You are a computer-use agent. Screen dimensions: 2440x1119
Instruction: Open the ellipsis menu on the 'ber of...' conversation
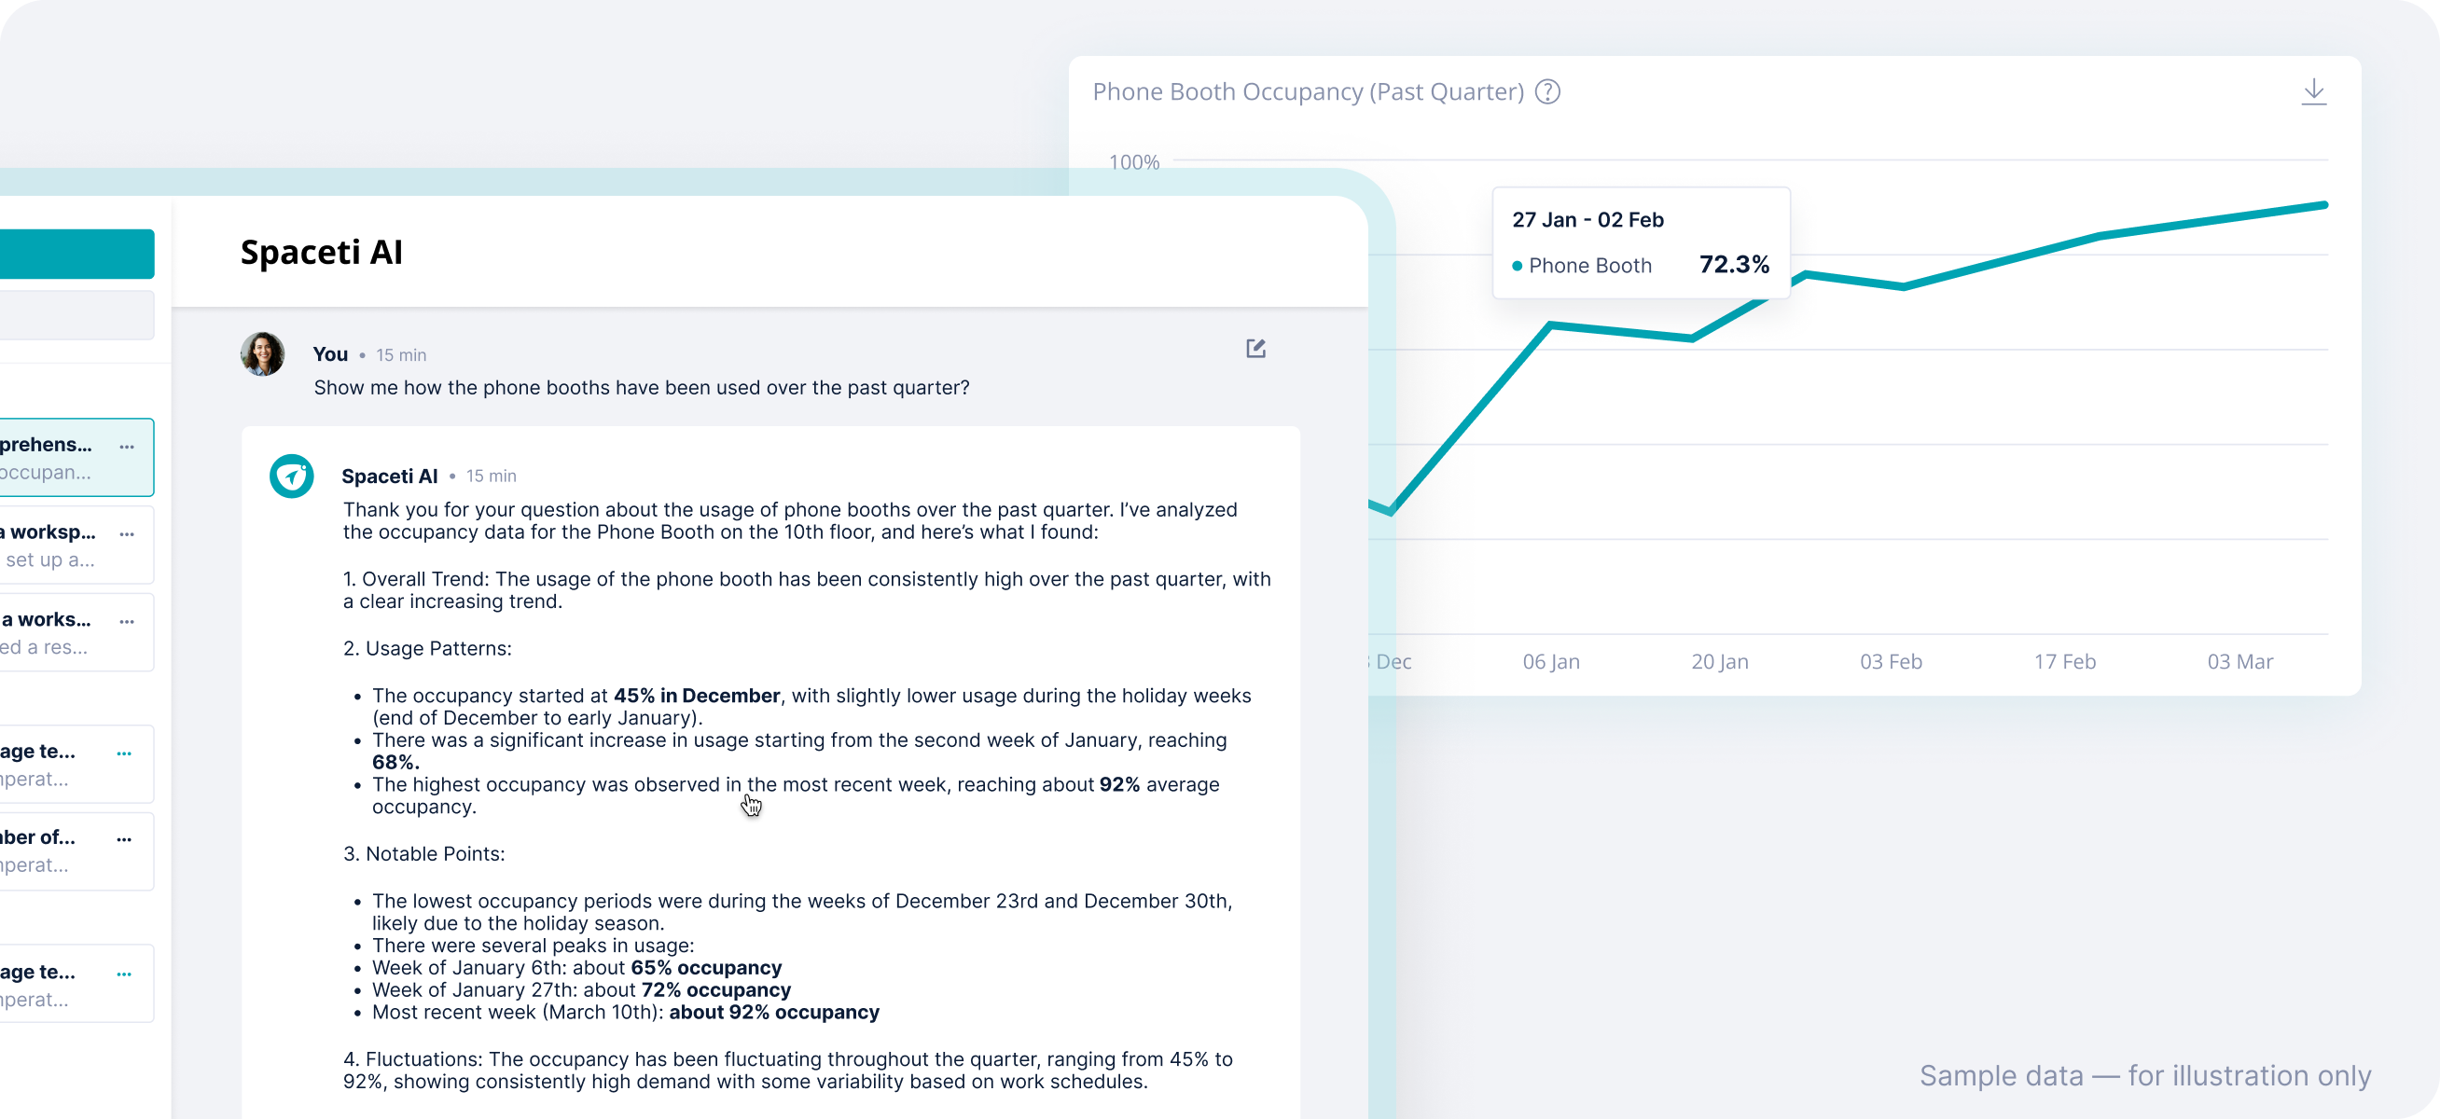coord(124,838)
